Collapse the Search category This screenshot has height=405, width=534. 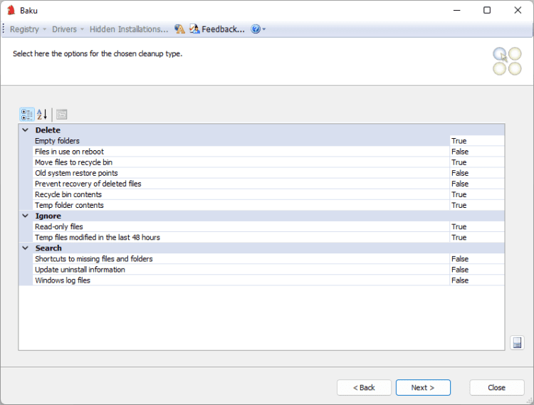pyautogui.click(x=26, y=248)
